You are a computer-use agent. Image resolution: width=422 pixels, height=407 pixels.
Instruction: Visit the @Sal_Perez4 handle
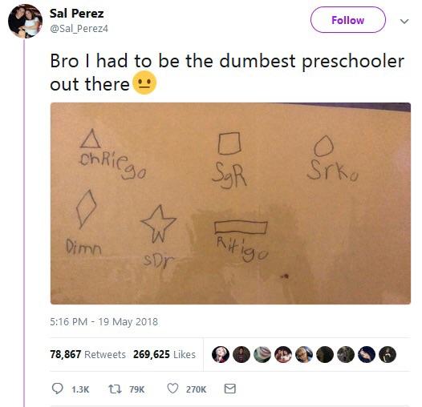point(79,28)
